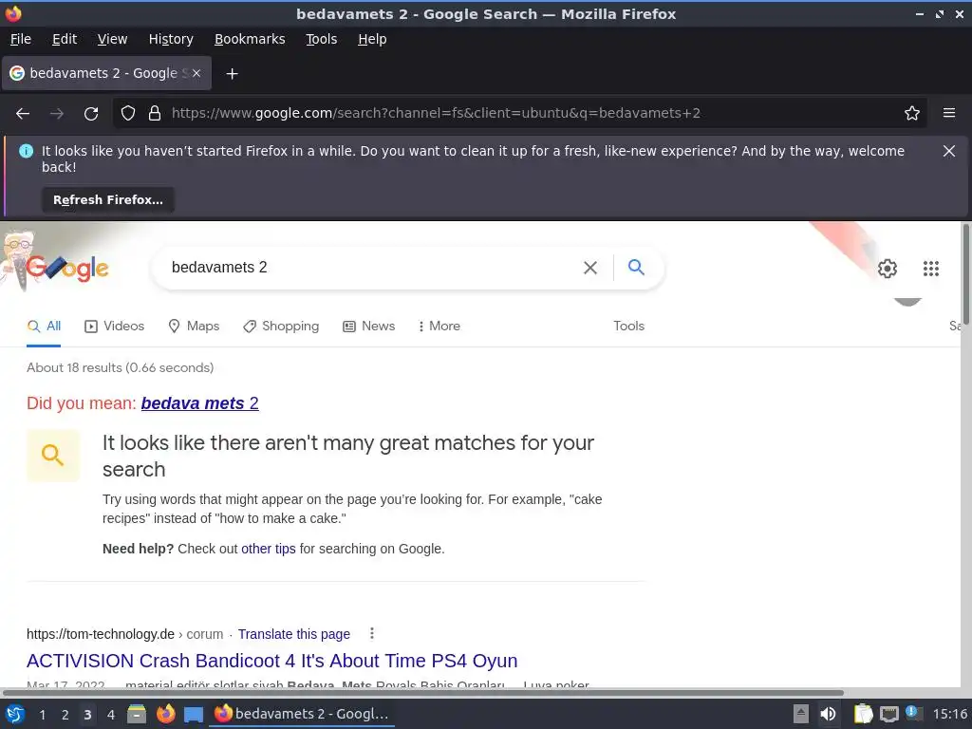The image size is (972, 729).
Task: Open the History menu
Action: (171, 39)
